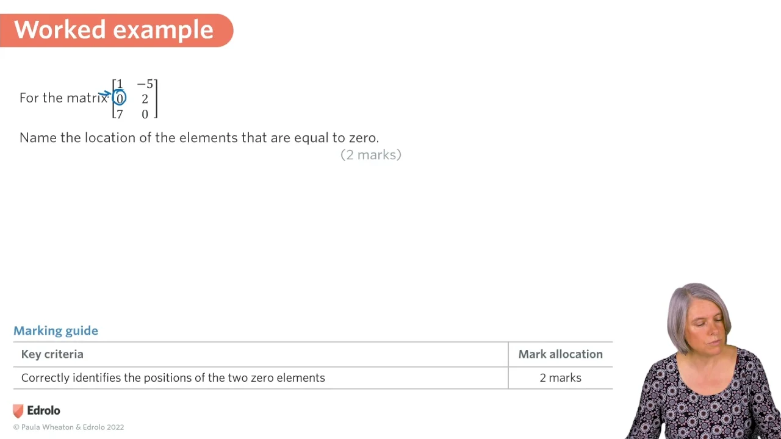Select the uncircled zero in the matrix
Viewport: 781px width, 439px height.
tap(145, 114)
